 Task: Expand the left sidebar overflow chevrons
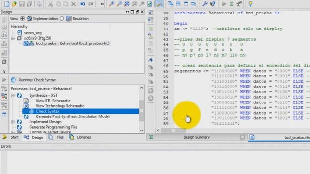click(x=4, y=71)
